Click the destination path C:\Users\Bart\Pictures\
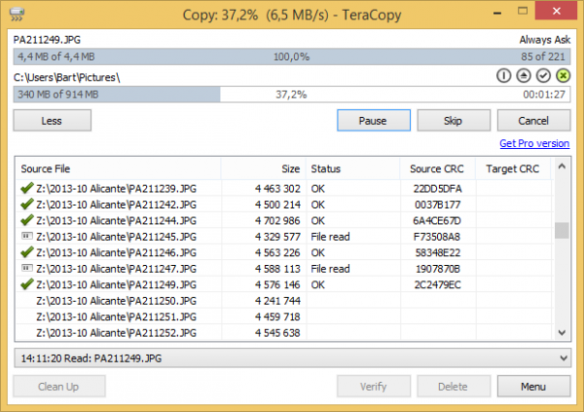Viewport: 584px width, 412px height. (66, 78)
